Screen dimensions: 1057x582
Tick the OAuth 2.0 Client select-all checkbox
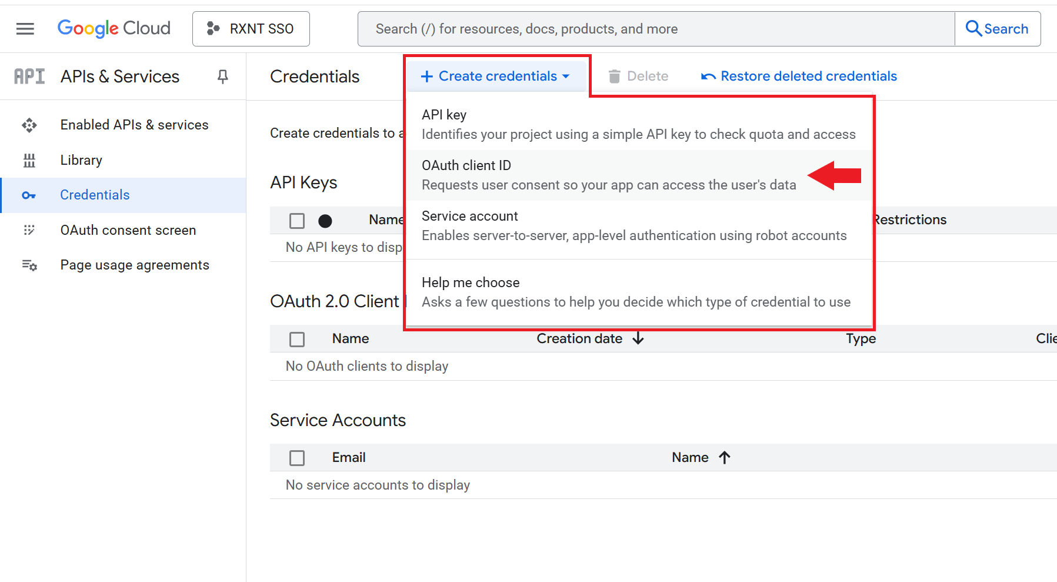tap(297, 340)
